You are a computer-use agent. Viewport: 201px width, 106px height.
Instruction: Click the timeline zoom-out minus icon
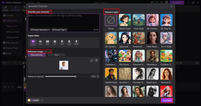click(x=178, y=63)
